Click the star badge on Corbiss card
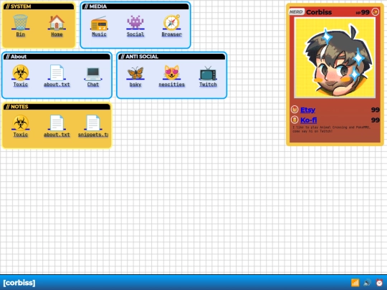387x290 pixels. (375, 12)
